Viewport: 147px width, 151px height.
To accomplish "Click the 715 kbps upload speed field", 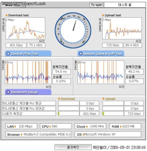I will [113, 45].
